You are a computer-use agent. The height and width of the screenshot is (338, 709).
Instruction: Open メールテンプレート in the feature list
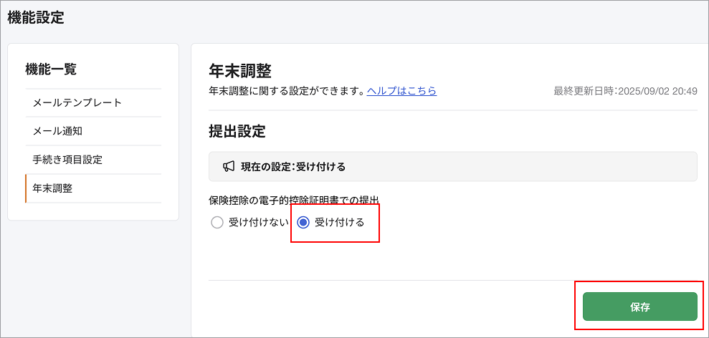(x=77, y=102)
